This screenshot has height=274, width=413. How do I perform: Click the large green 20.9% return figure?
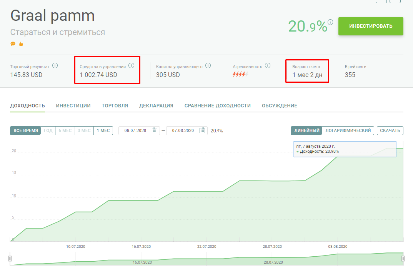pos(308,27)
